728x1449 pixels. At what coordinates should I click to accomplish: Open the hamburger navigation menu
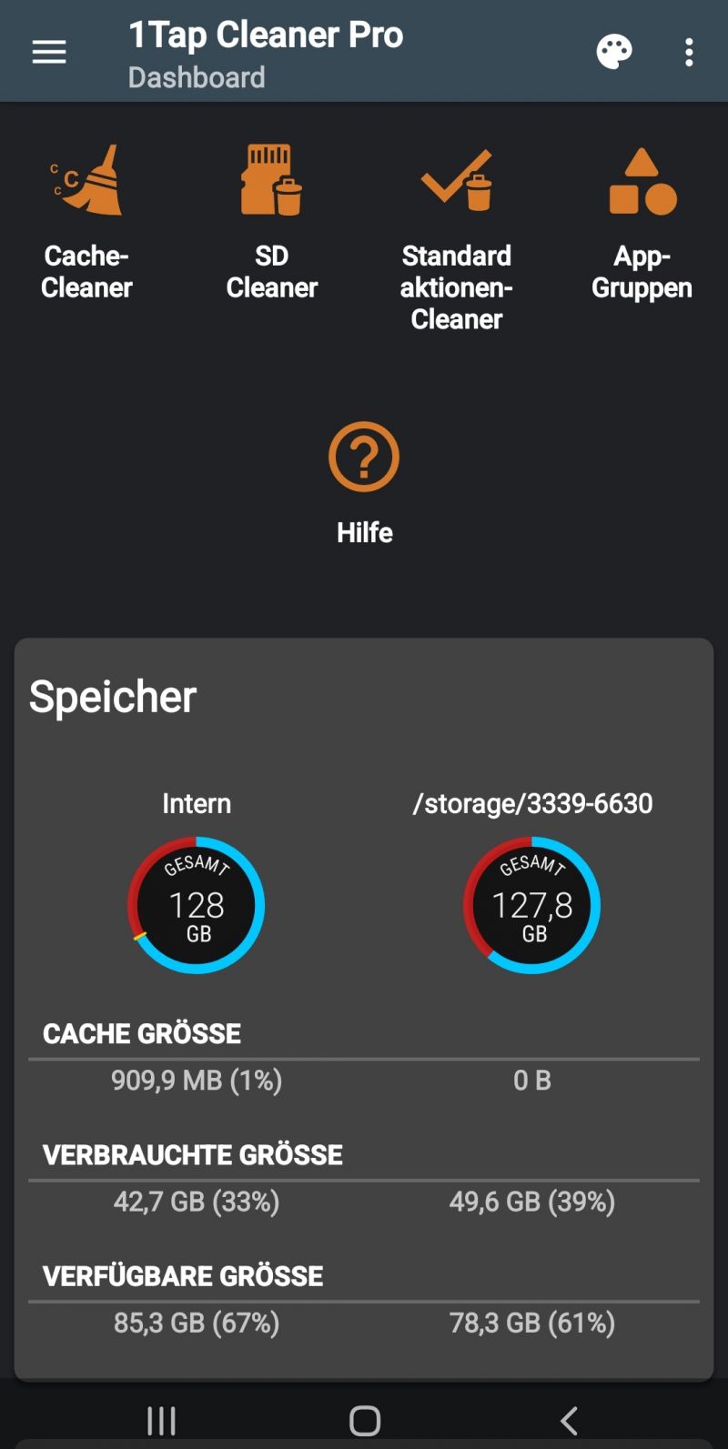49,52
